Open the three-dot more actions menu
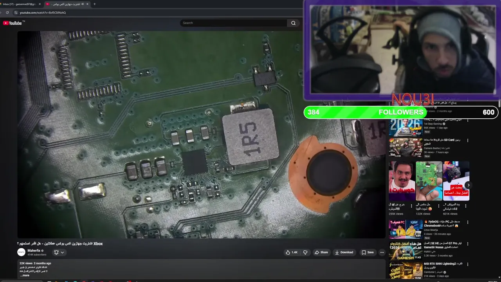 coord(382,252)
